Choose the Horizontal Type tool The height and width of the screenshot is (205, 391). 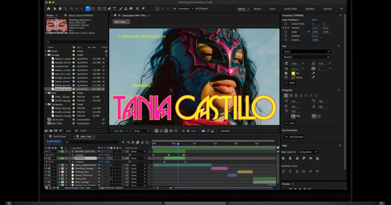[x=114, y=9]
